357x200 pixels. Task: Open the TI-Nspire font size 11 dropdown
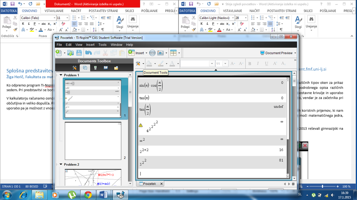[x=225, y=63]
